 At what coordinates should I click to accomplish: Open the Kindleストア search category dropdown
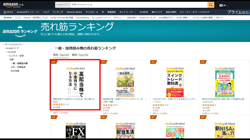[63, 5]
